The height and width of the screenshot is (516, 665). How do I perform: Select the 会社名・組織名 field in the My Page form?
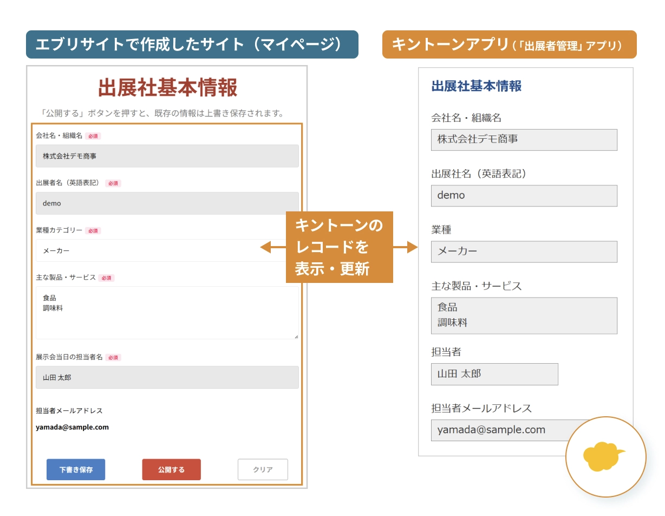(167, 156)
